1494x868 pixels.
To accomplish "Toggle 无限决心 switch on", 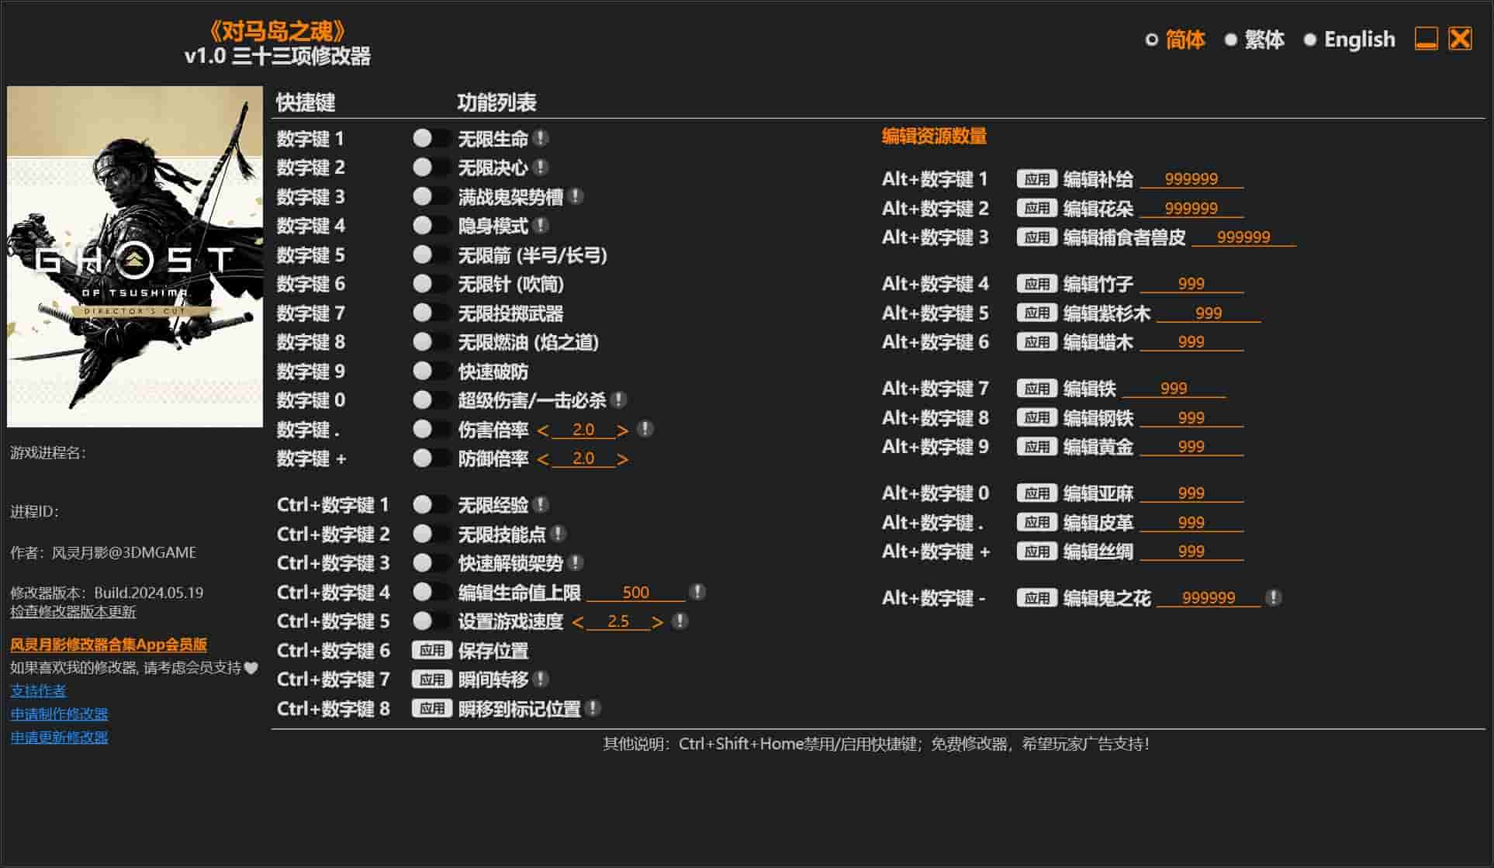I will 431,168.
